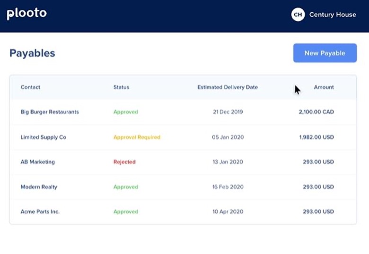The height and width of the screenshot is (254, 369).
Task: Click the 2,100.00 CAD amount
Action: coord(316,112)
